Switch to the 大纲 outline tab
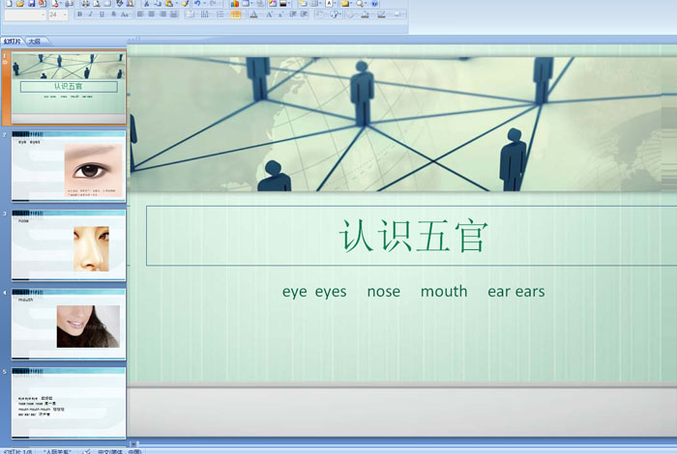 (35, 42)
